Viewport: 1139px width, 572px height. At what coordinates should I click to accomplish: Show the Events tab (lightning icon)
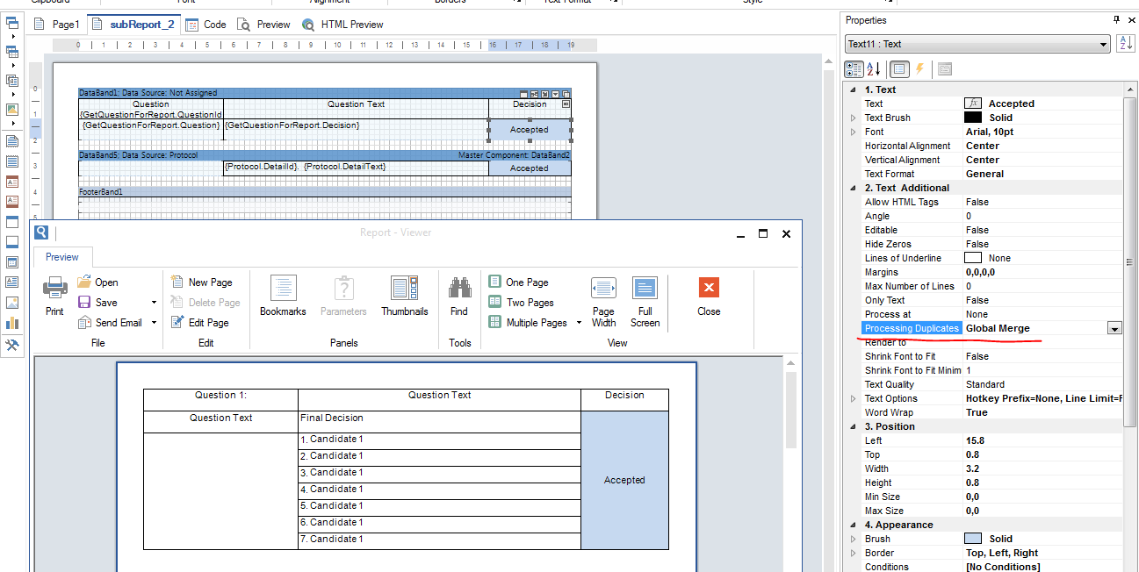click(920, 68)
